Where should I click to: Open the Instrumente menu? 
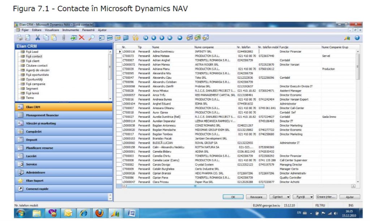[x=70, y=30]
